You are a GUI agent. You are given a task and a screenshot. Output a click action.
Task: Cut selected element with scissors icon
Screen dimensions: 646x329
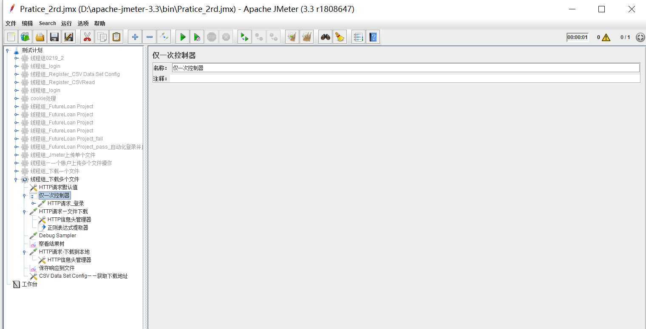coord(87,37)
